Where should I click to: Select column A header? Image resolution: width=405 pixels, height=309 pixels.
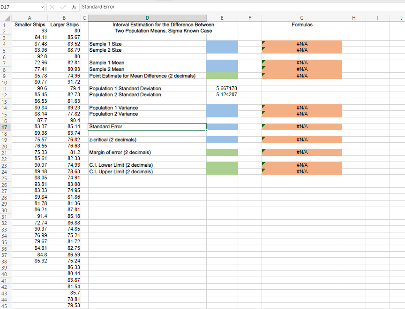tap(30, 18)
